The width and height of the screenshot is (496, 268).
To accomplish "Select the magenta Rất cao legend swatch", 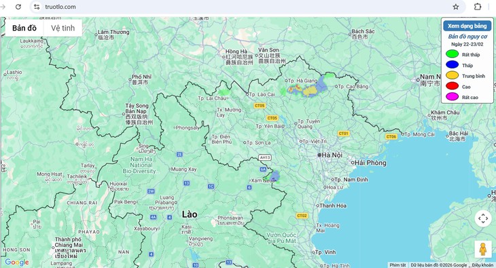I will tap(452, 97).
